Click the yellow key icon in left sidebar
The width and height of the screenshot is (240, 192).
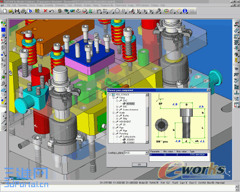coord(3,102)
